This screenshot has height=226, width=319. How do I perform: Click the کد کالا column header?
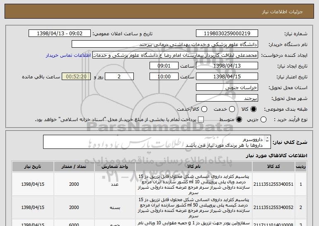(x=273, y=167)
